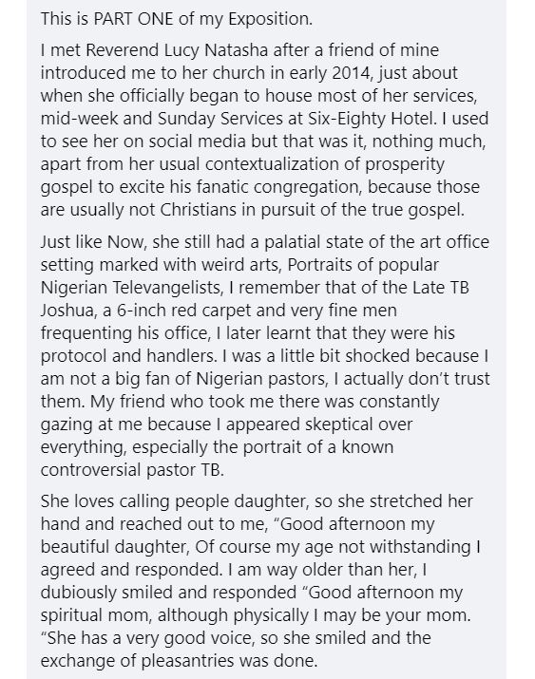This screenshot has width=535, height=679.
Task: Click the phrase 'Nigerian Televangelists'
Action: [x=131, y=288]
